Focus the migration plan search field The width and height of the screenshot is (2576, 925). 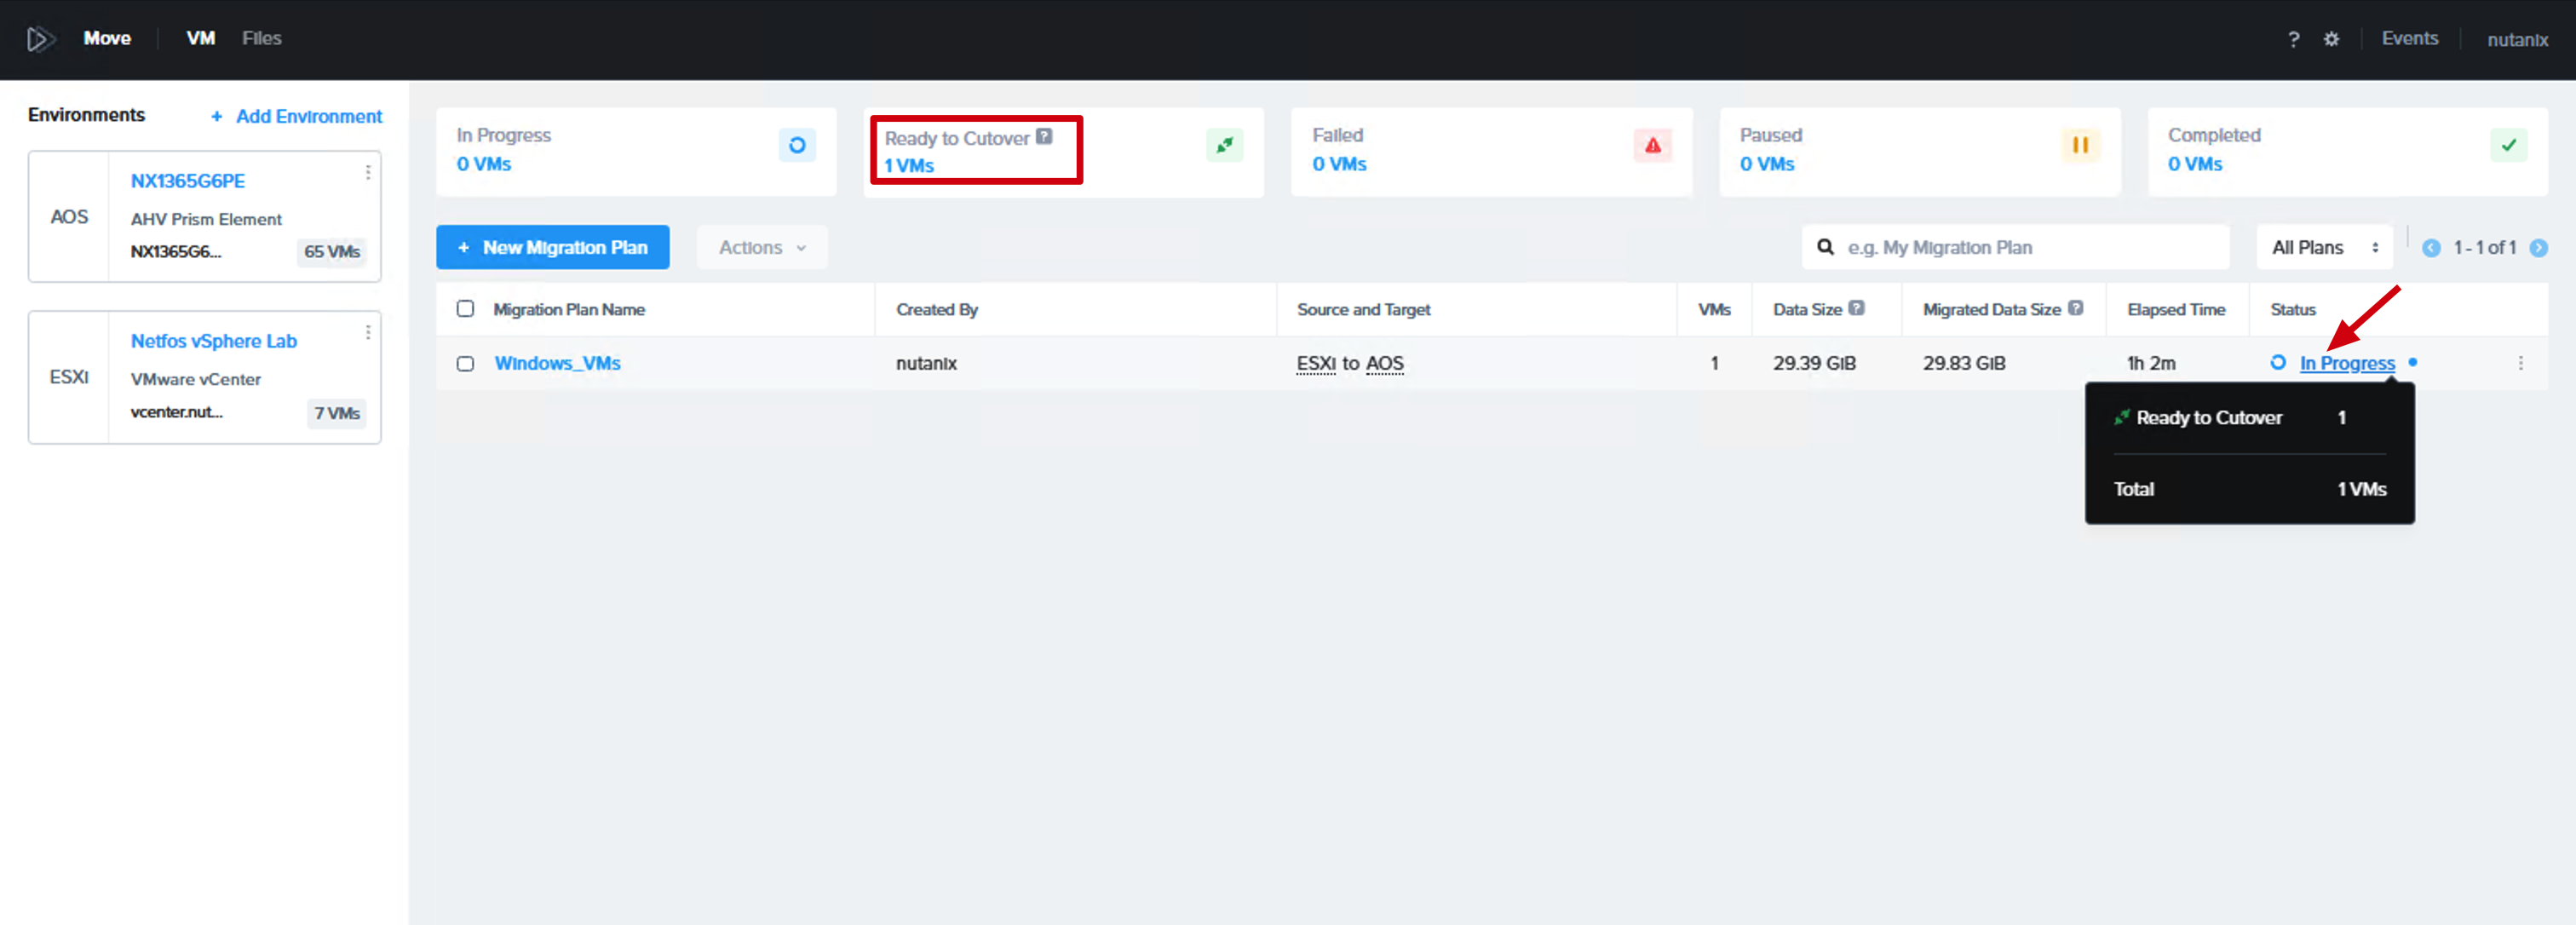point(2015,248)
